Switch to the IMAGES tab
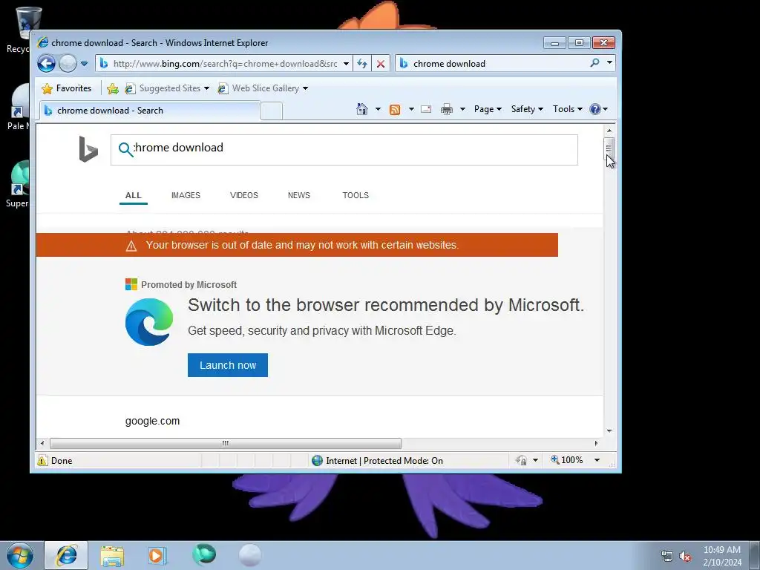The width and height of the screenshot is (760, 570). 186,195
